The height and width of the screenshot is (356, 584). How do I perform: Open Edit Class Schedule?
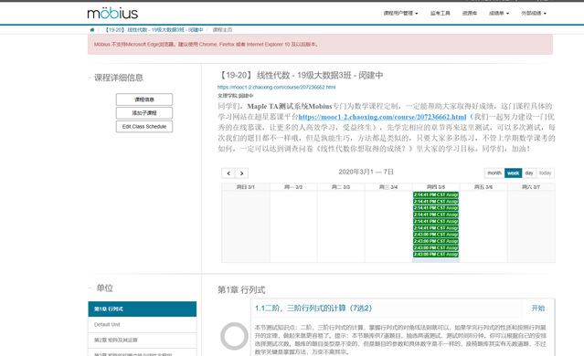point(144,127)
